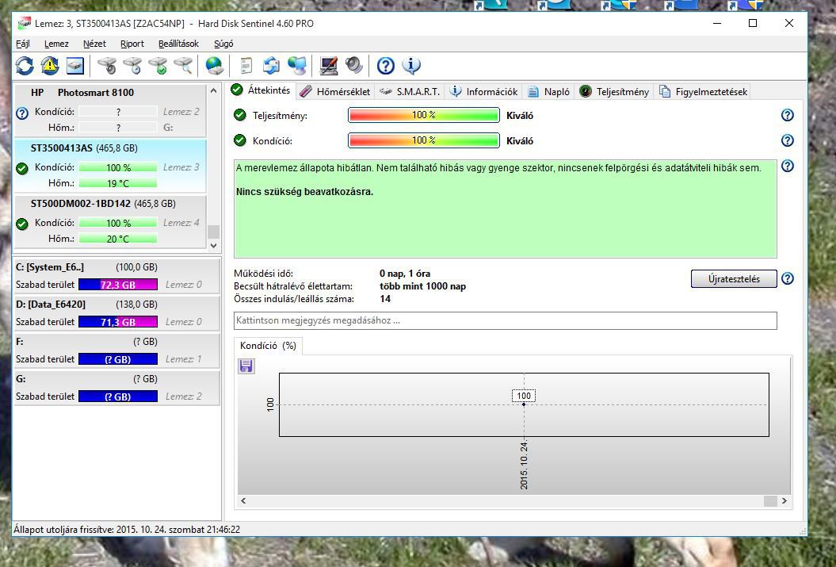Viewport: 836px width, 567px height.
Task: Select the F: partition entry
Action: click(116, 351)
